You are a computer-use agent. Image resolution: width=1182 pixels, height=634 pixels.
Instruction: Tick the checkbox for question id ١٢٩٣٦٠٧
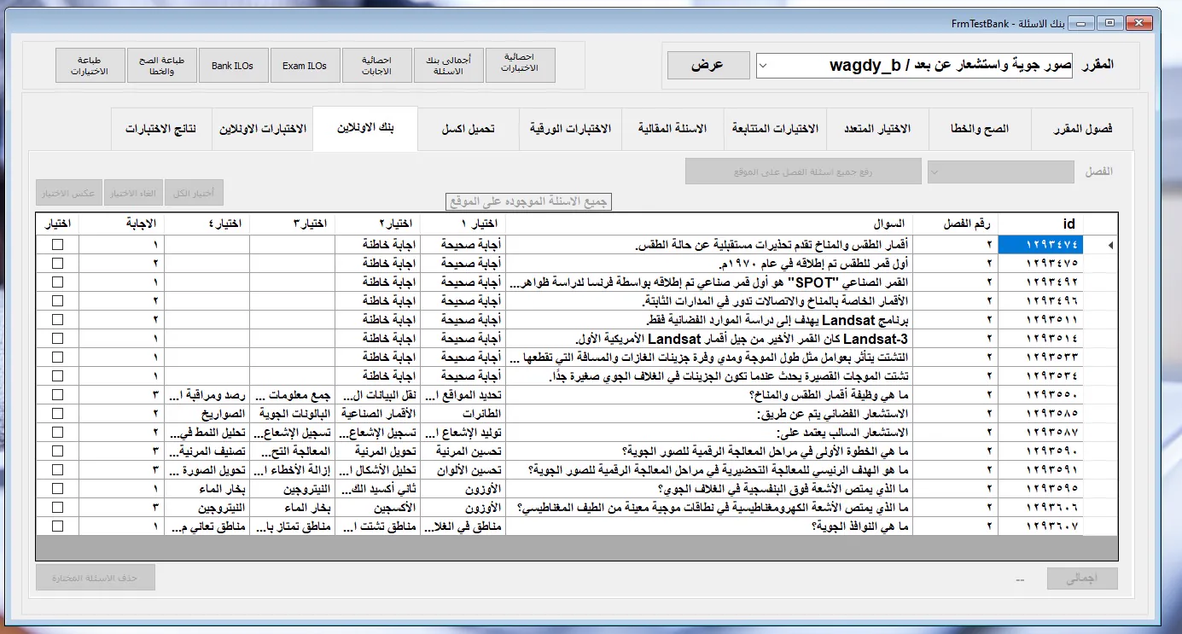(57, 526)
